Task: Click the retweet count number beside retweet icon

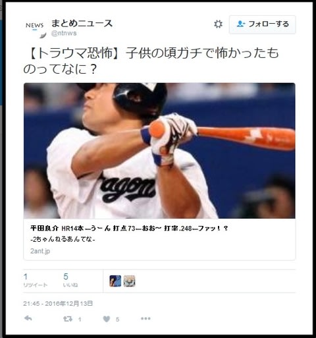Action: 80,320
